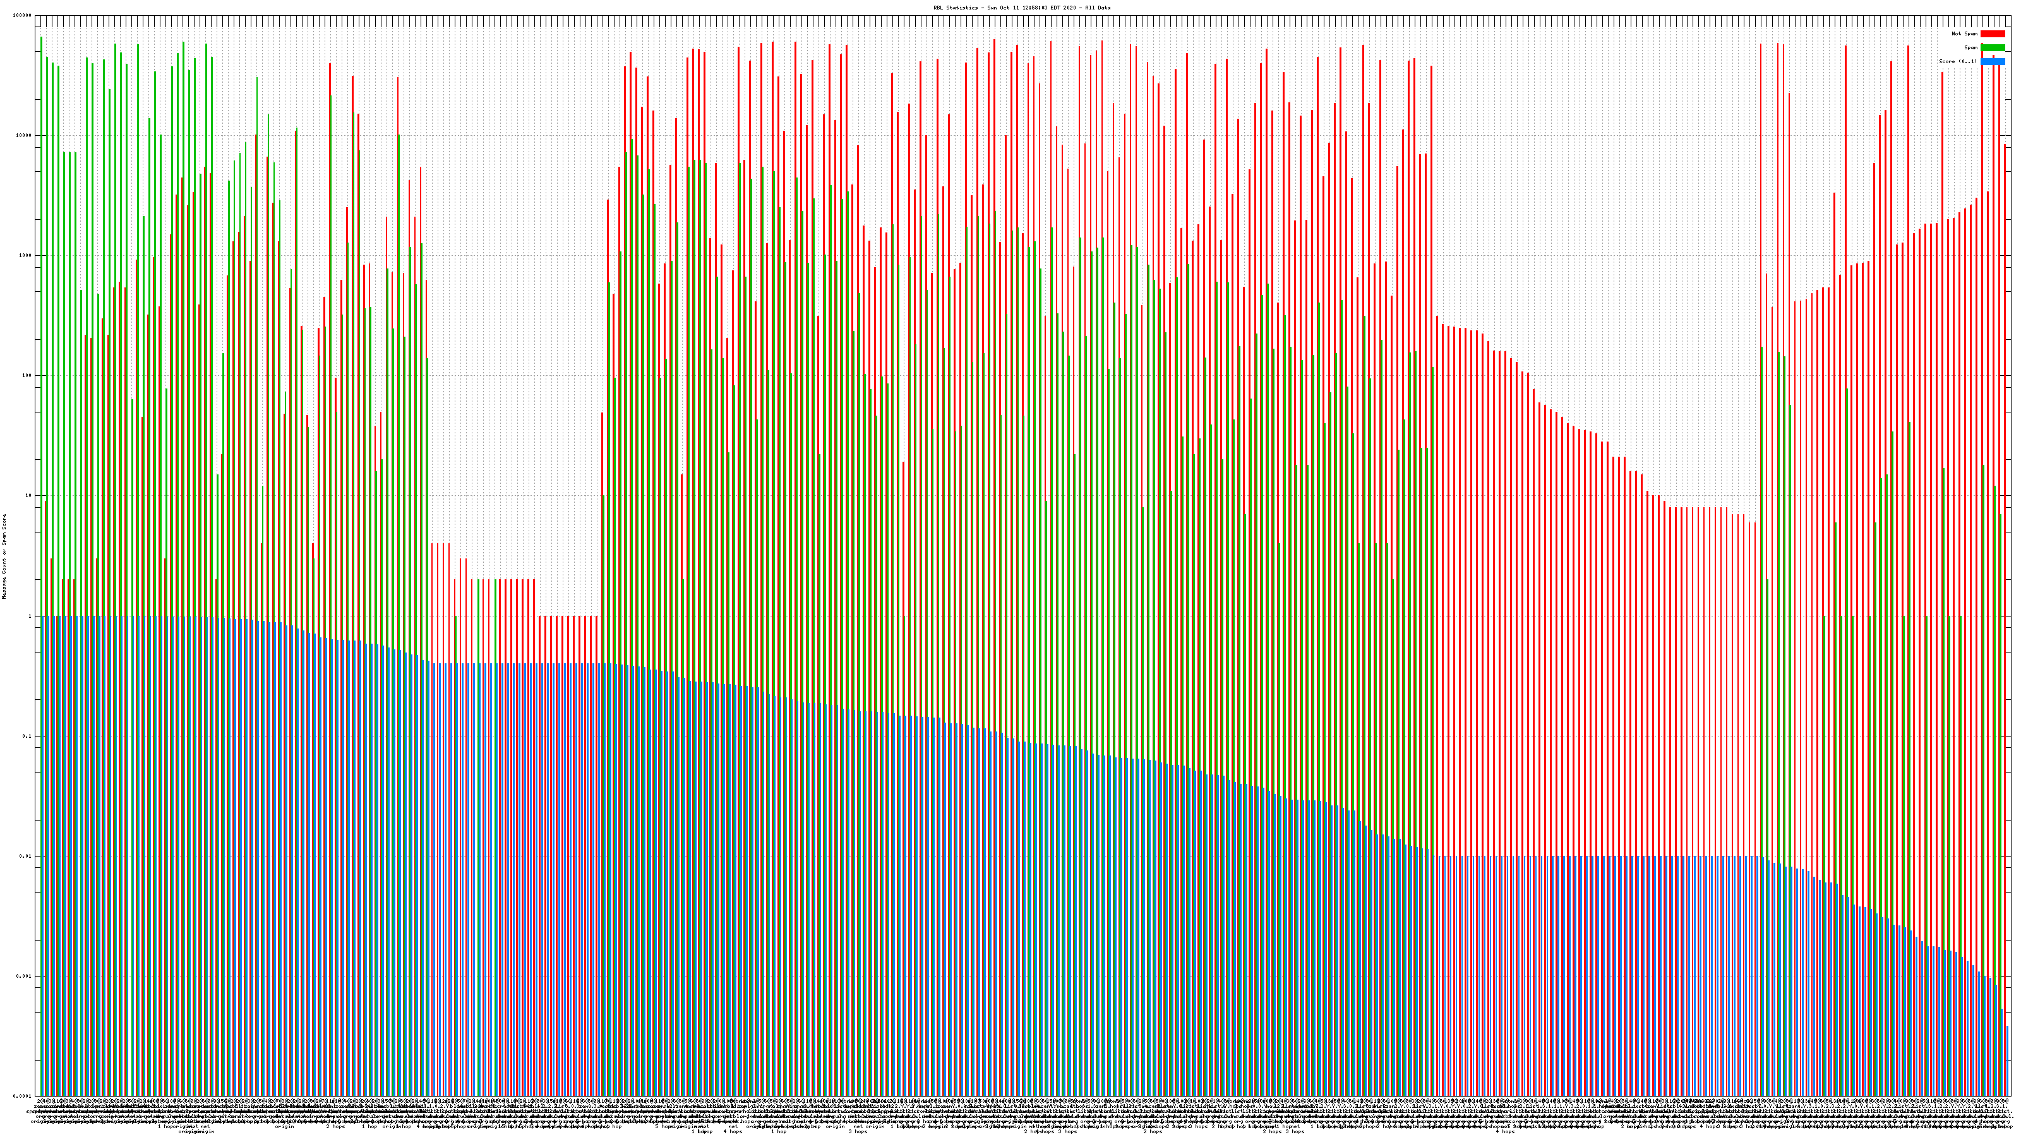
Task: Click the blue Score (0..1) legend swatch
Action: [1992, 61]
